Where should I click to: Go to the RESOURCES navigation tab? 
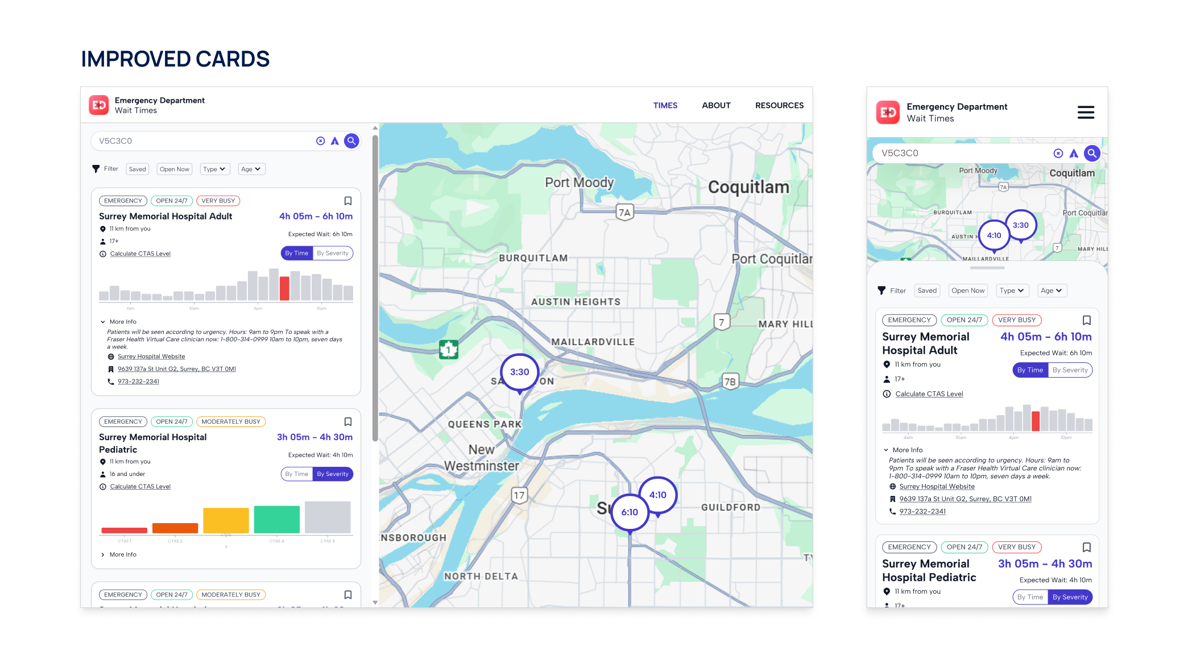pyautogui.click(x=779, y=105)
